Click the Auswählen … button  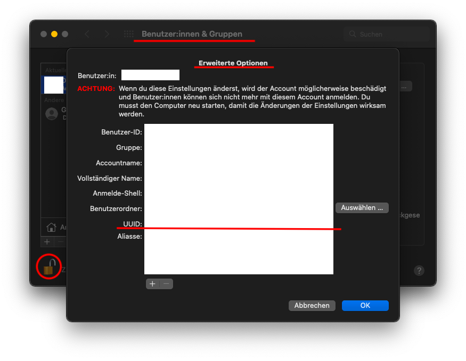[x=362, y=208]
